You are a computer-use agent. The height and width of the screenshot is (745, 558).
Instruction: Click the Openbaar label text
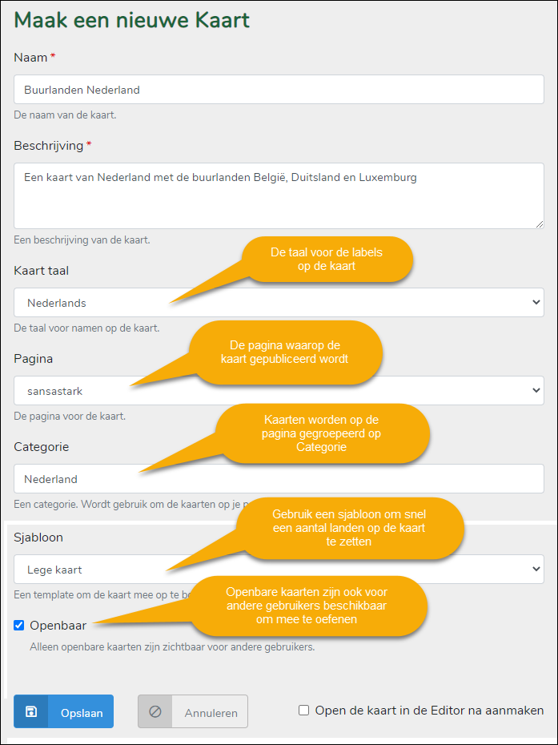pyautogui.click(x=58, y=625)
